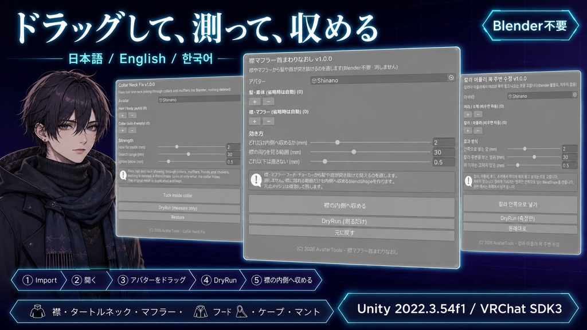Viewport: 587px width, 330px height.
Task: Click the Blender不要 badge
Action: (x=530, y=25)
